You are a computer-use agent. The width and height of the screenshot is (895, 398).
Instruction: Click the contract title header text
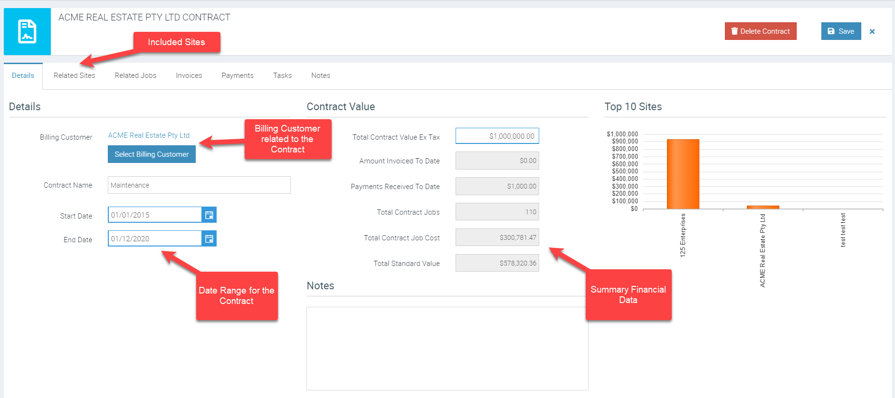144,18
